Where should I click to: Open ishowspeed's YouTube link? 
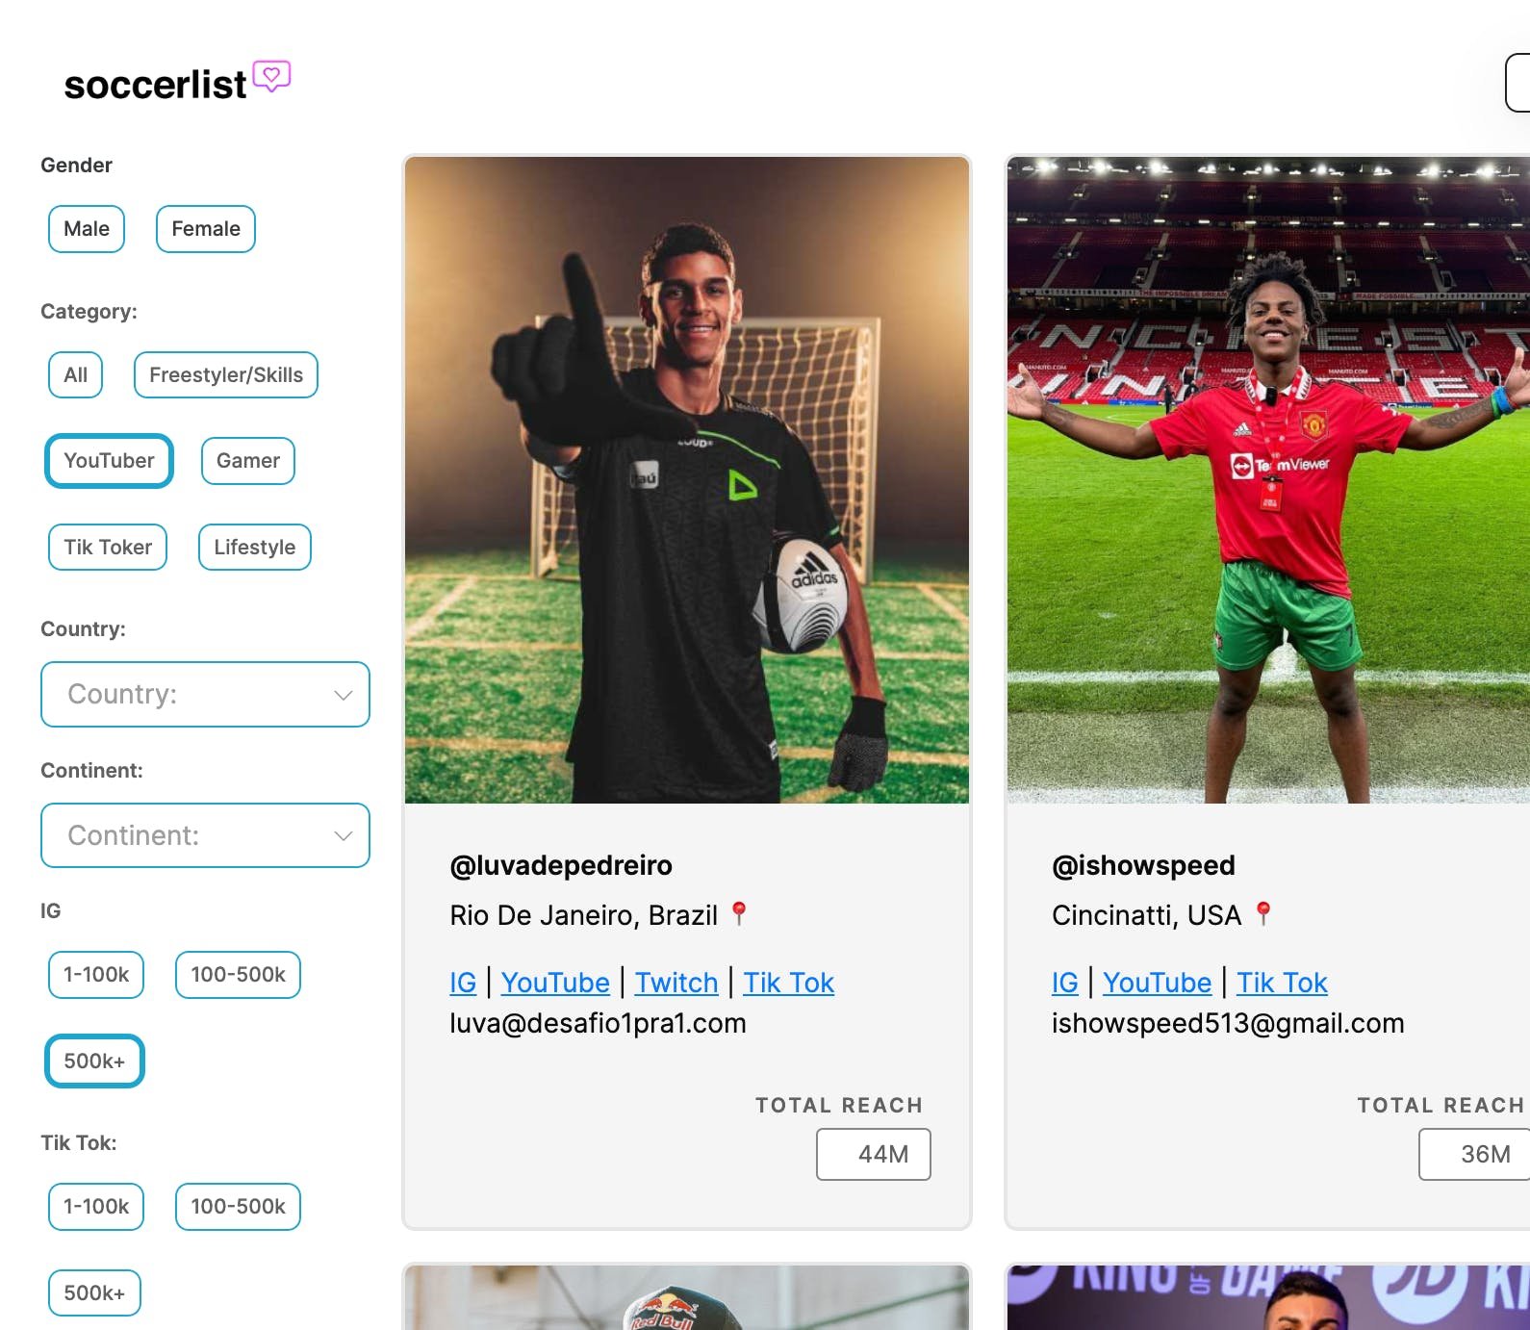coord(1157,983)
